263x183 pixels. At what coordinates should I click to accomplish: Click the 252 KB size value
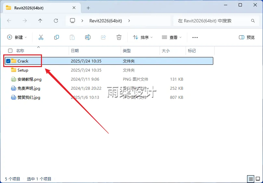(x=177, y=88)
